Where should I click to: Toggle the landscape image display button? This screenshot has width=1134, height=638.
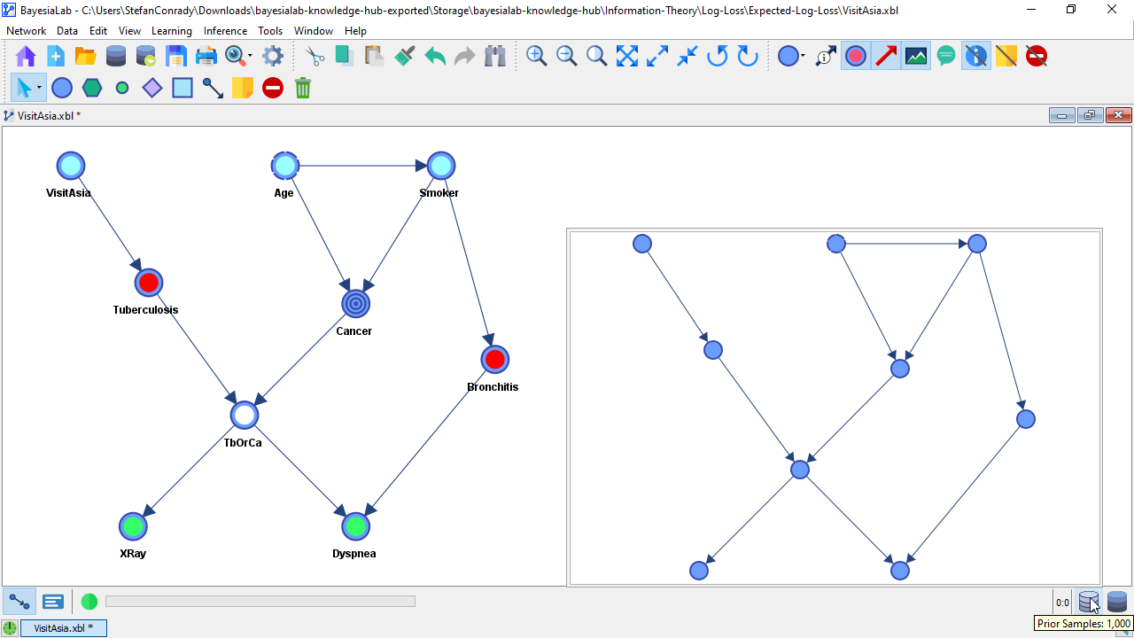pyautogui.click(x=916, y=57)
